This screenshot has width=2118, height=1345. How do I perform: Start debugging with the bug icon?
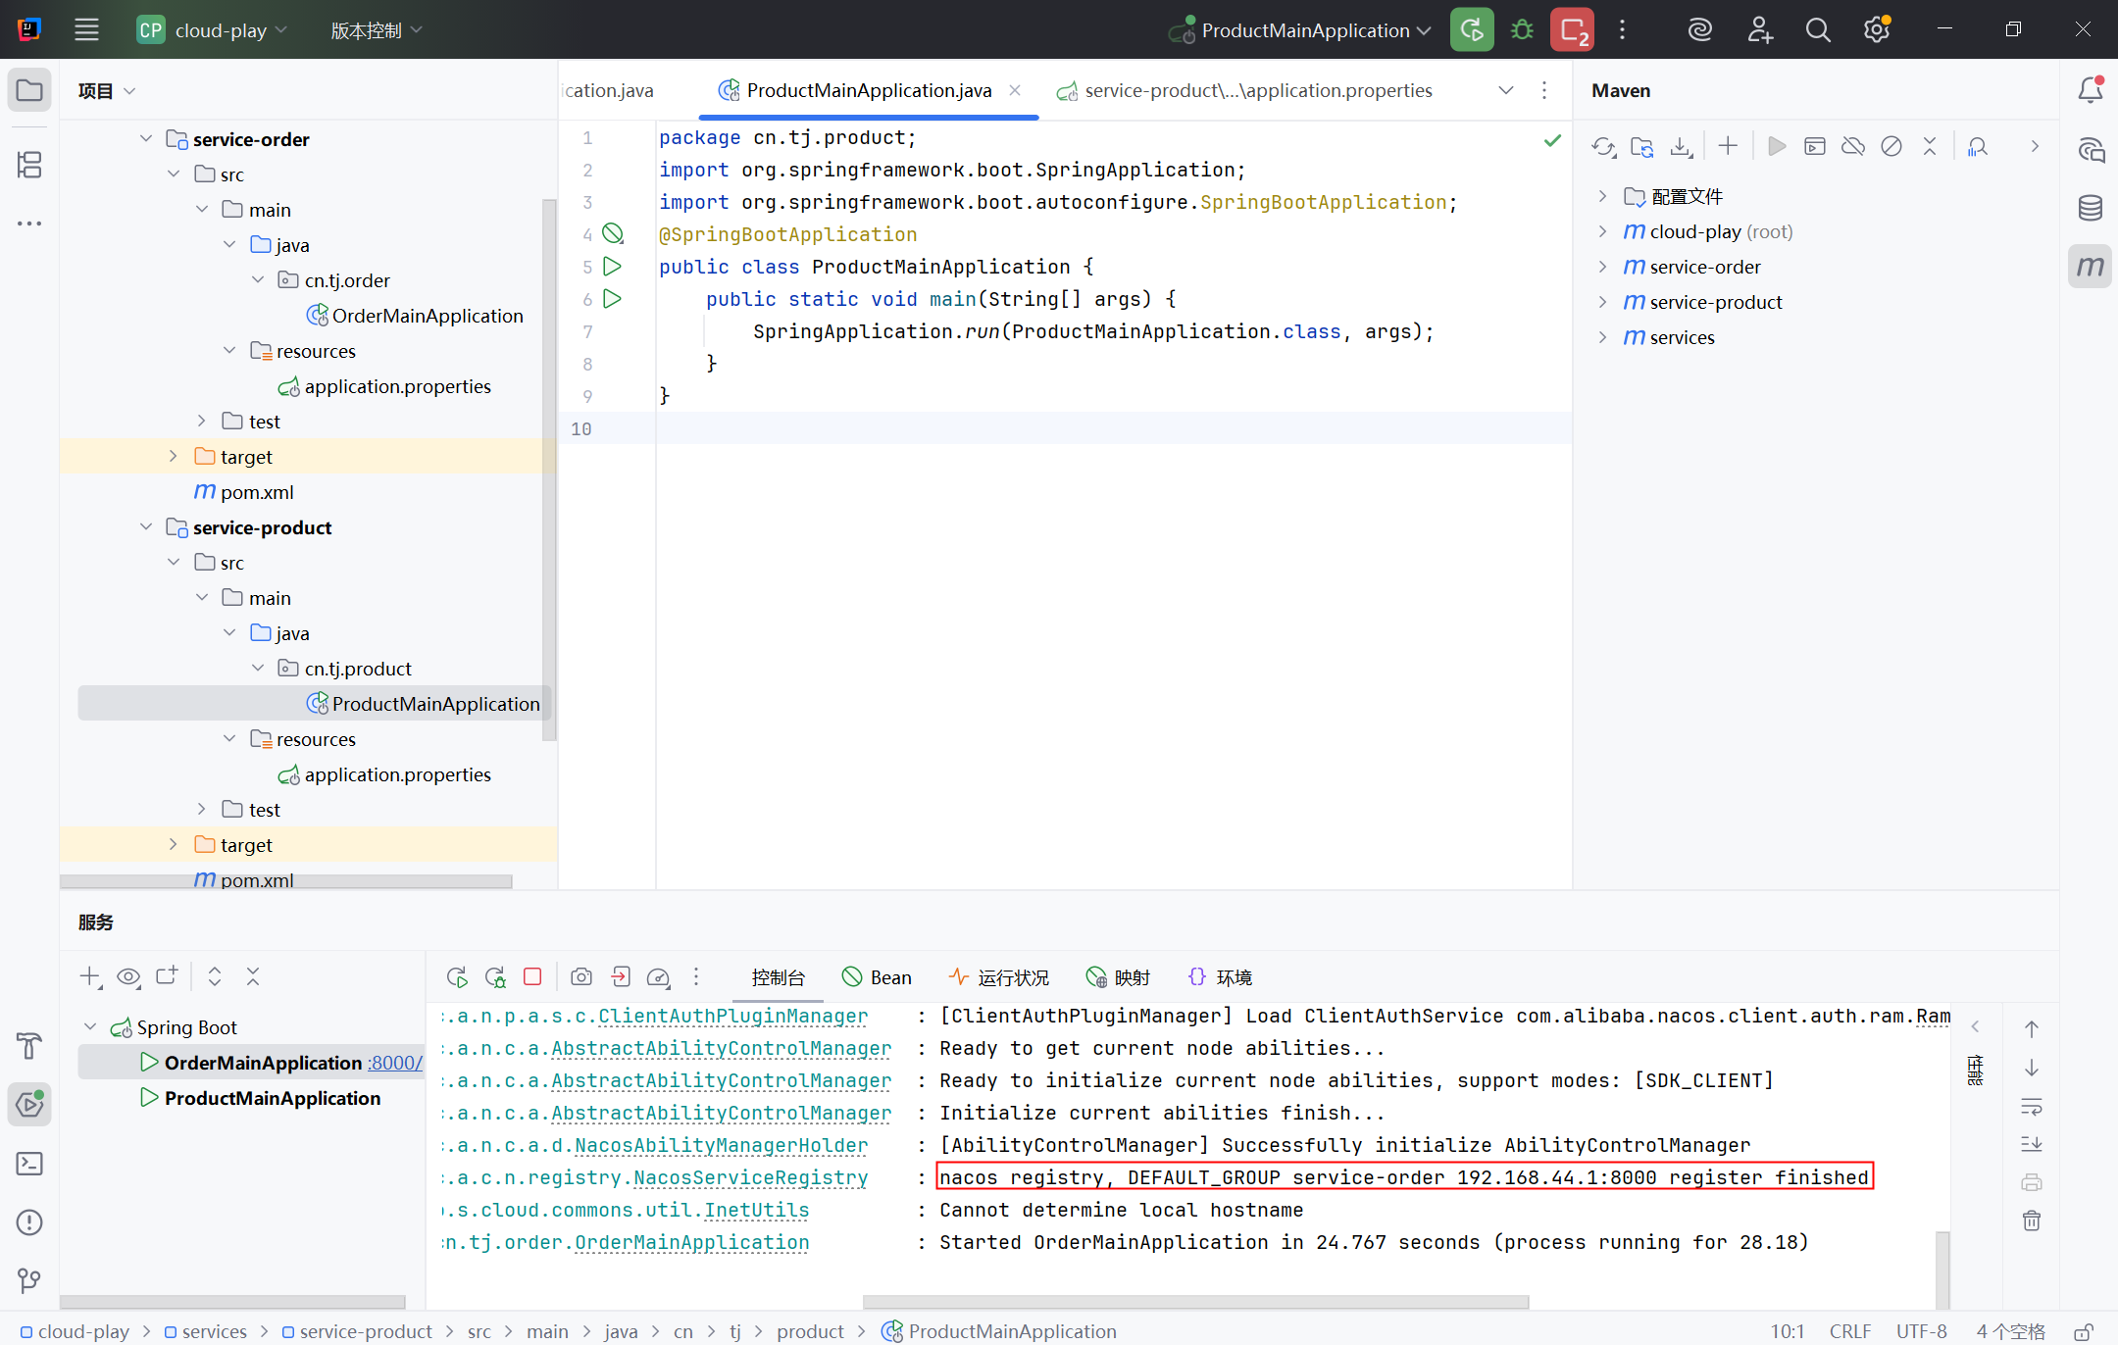coord(1522,30)
